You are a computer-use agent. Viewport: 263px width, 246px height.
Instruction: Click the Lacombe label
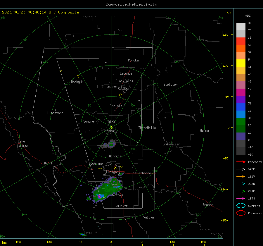[x=126, y=73]
